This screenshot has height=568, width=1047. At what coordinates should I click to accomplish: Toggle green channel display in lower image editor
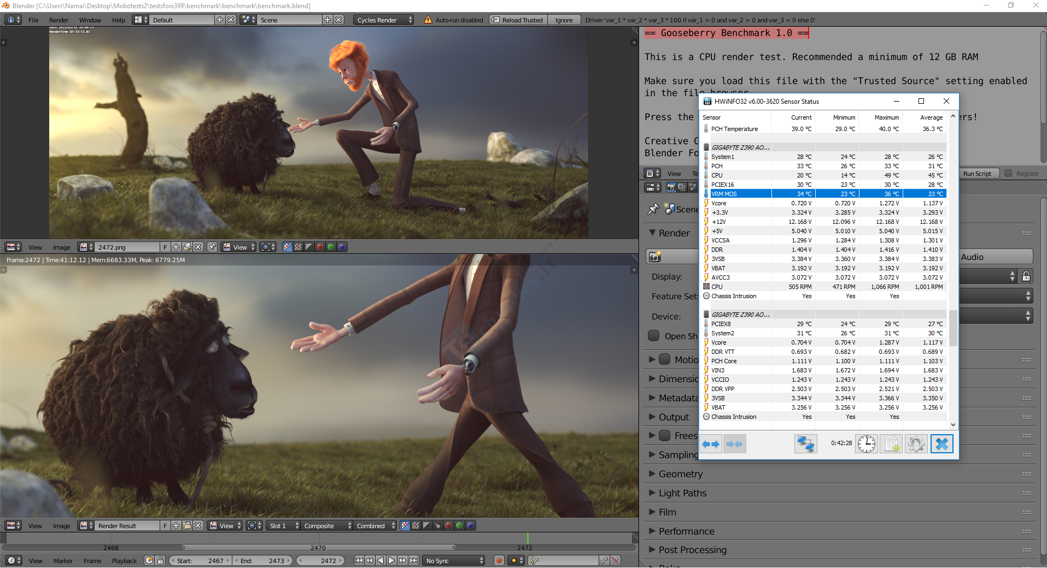(459, 525)
